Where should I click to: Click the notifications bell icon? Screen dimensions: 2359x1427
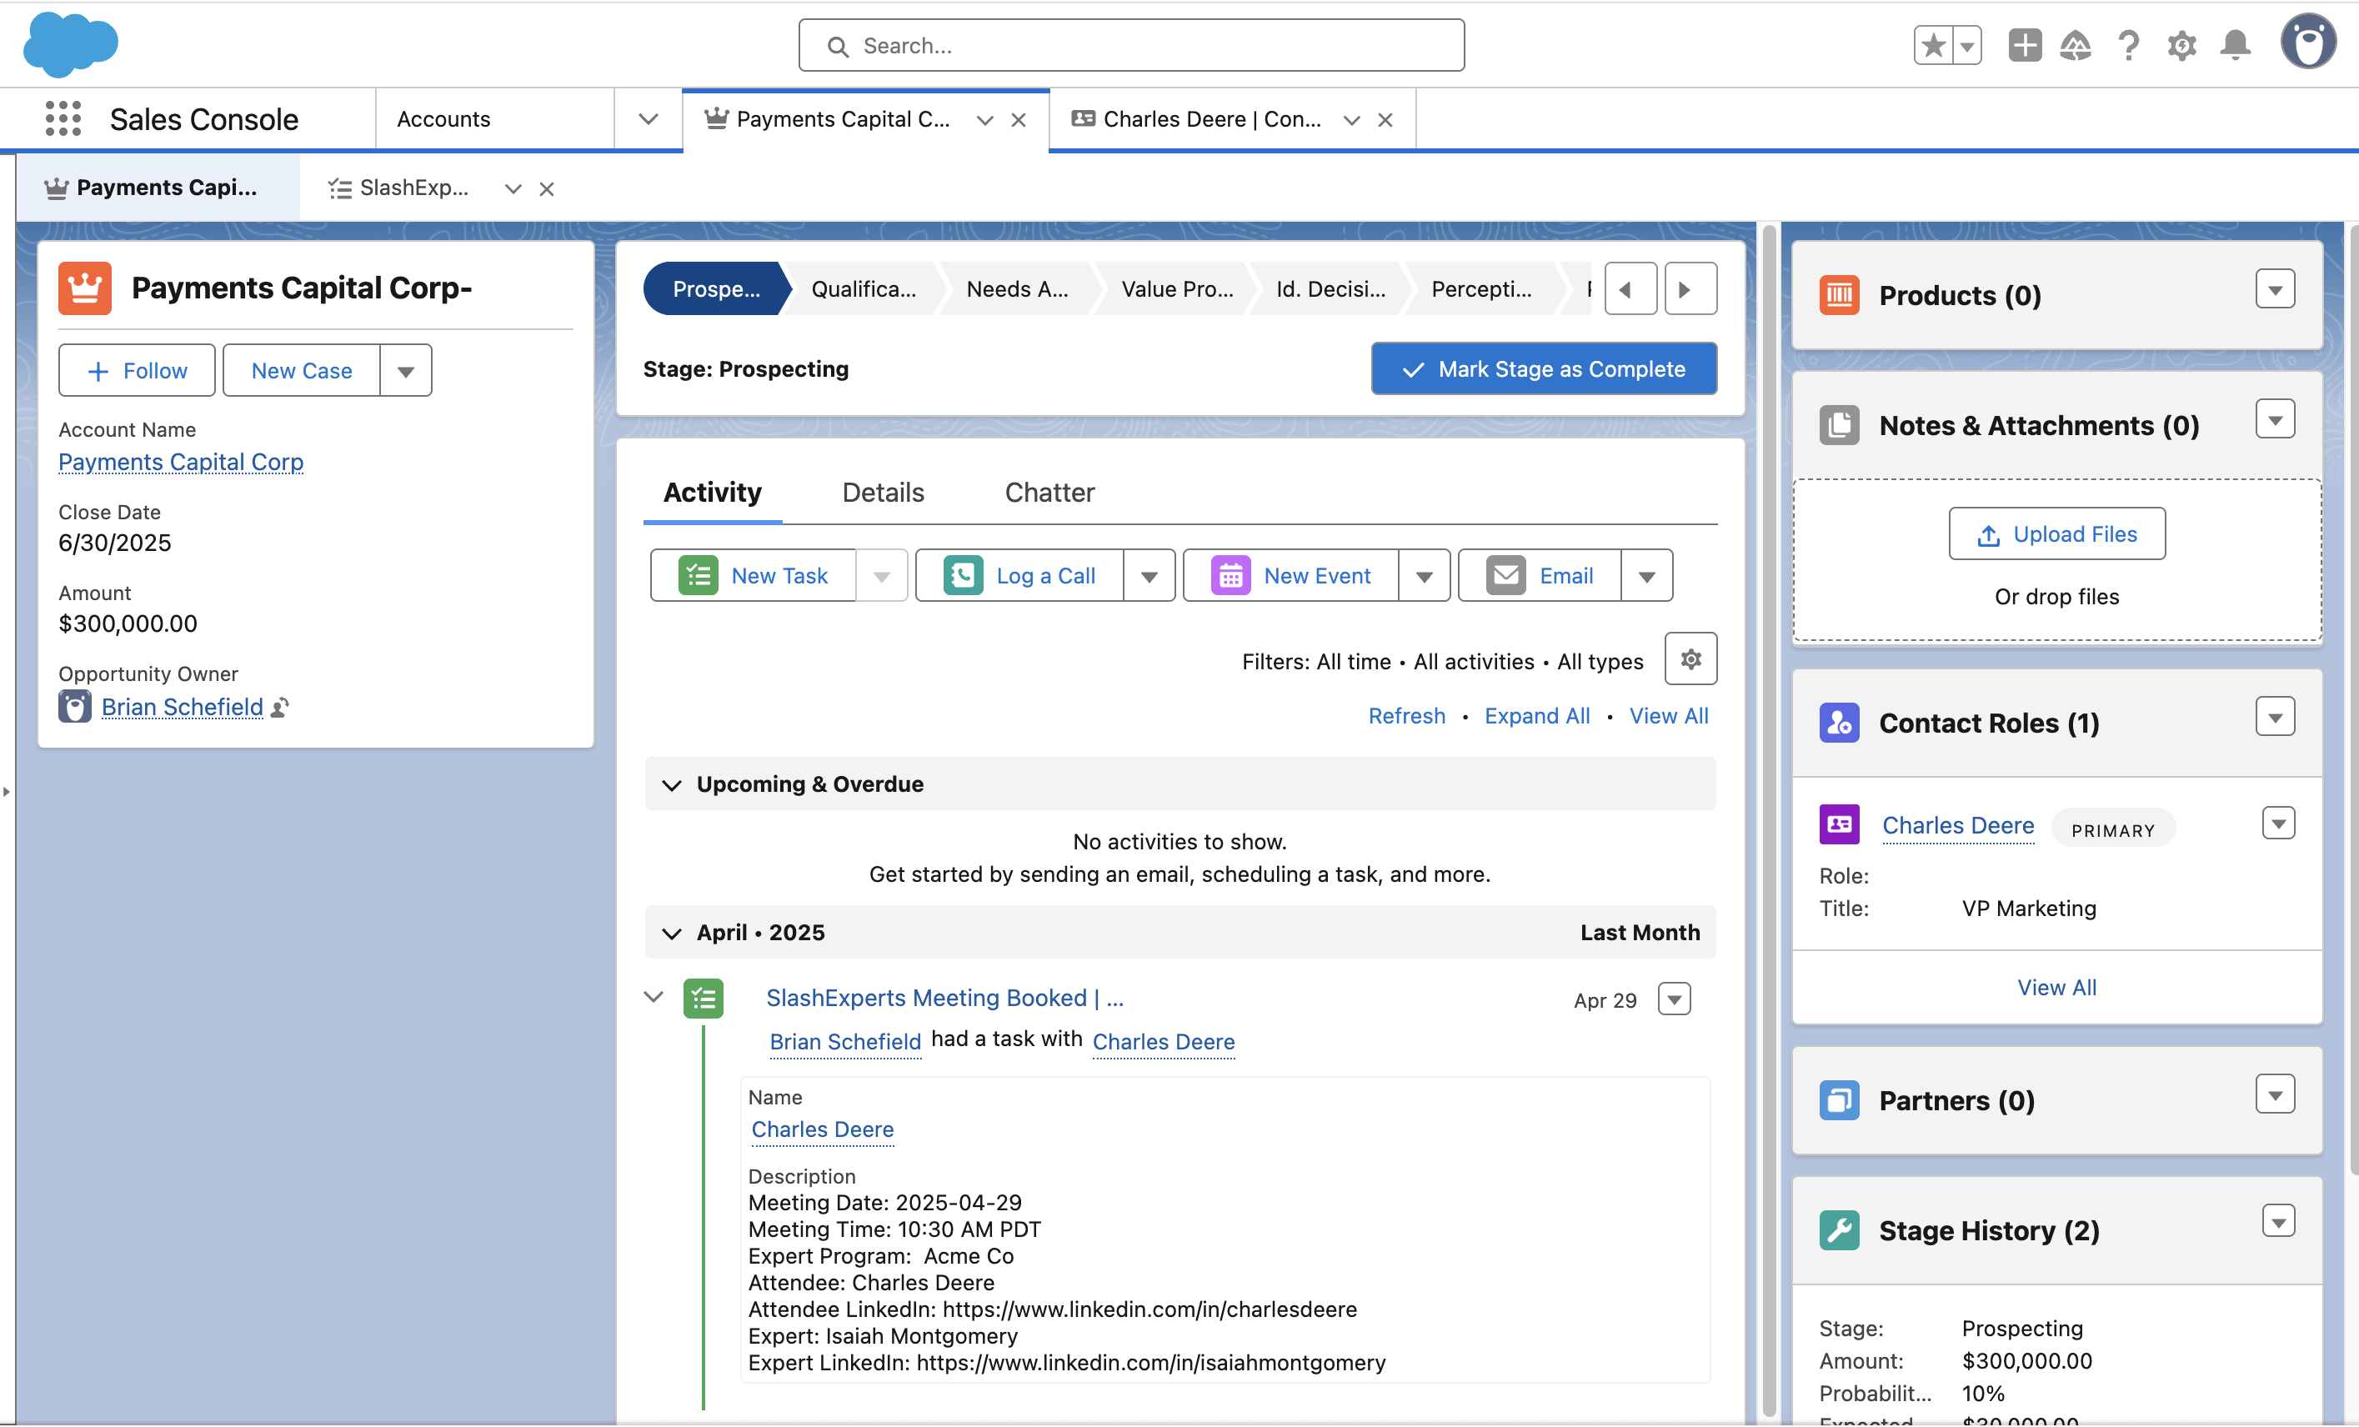pyautogui.click(x=2235, y=45)
